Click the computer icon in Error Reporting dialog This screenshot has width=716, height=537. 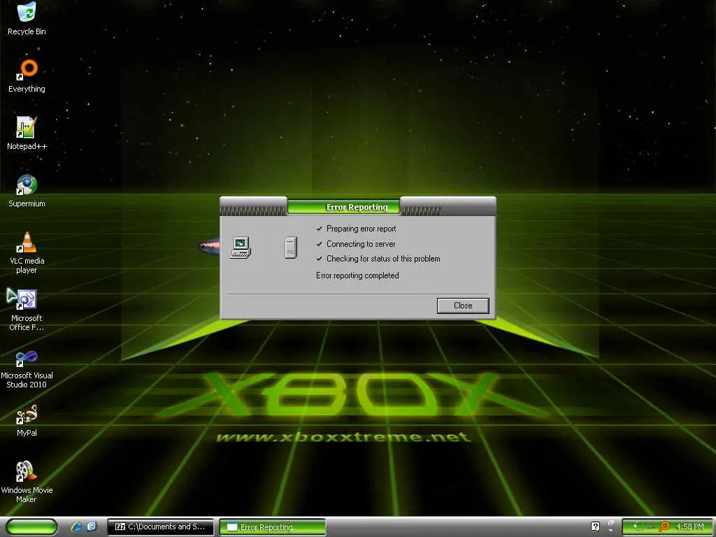(x=241, y=248)
